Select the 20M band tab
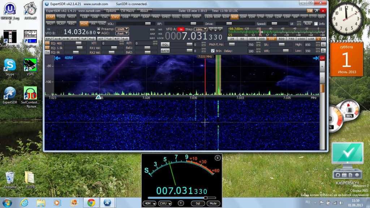Screen dimensions: 370x208 click(x=252, y=17)
